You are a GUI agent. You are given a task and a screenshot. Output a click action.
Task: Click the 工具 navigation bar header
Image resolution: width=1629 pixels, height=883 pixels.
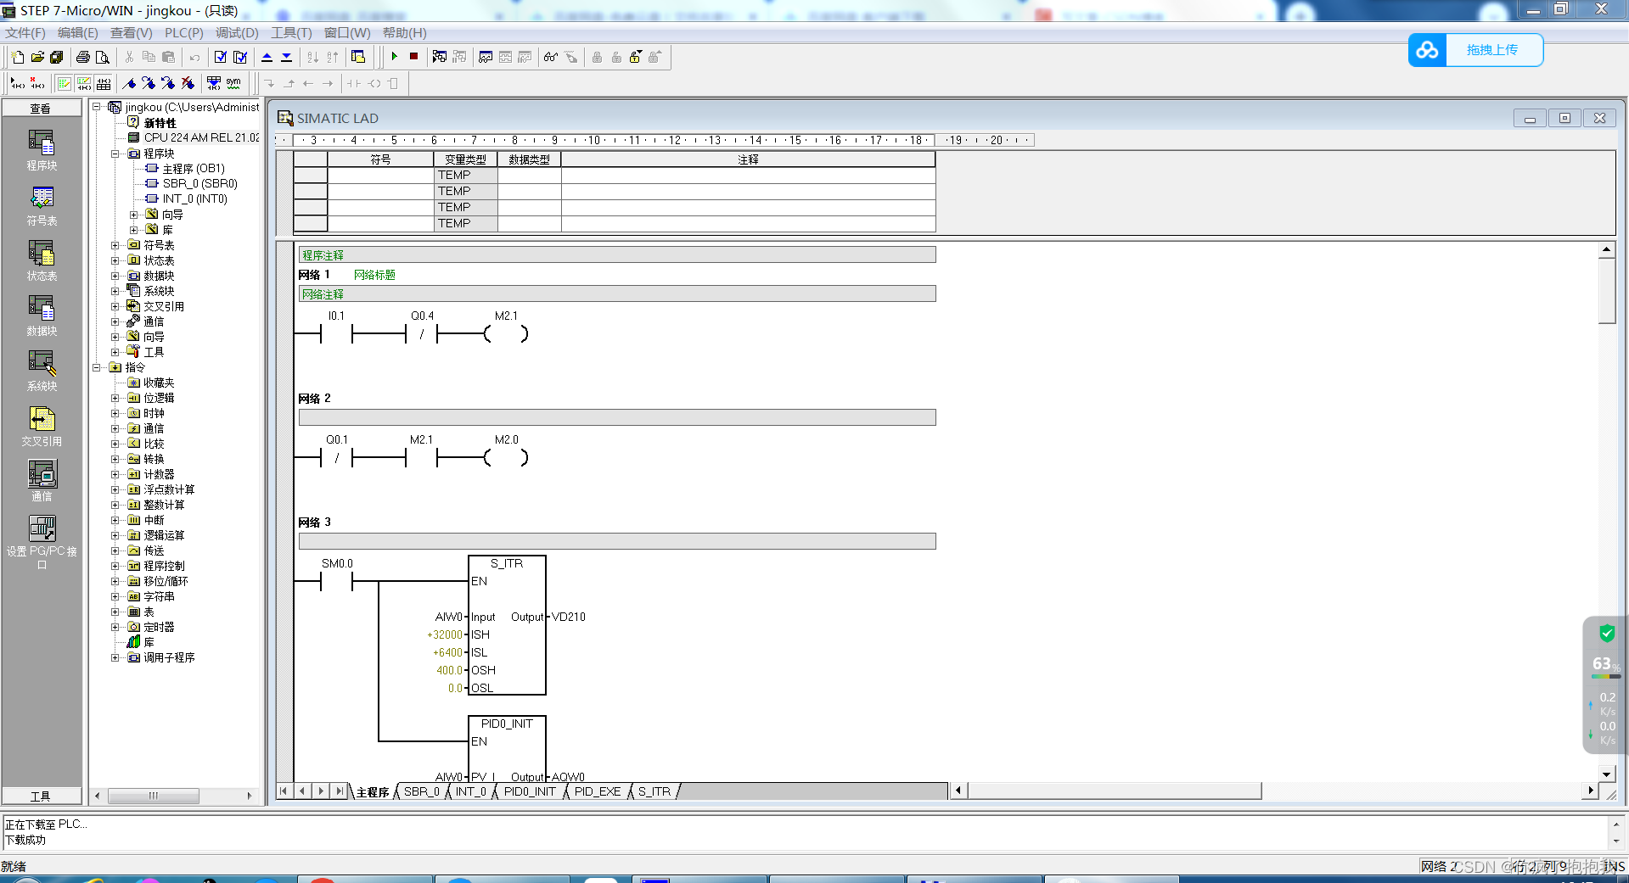pos(42,796)
